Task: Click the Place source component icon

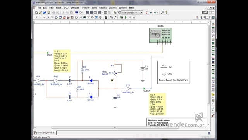Action: point(36,17)
